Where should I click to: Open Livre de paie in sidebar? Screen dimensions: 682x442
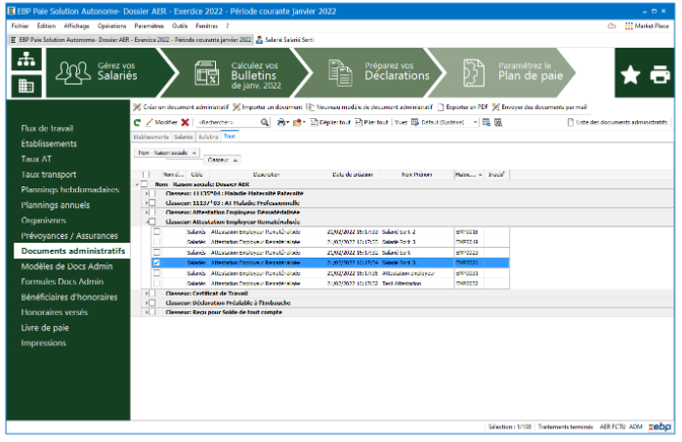pyautogui.click(x=45, y=328)
